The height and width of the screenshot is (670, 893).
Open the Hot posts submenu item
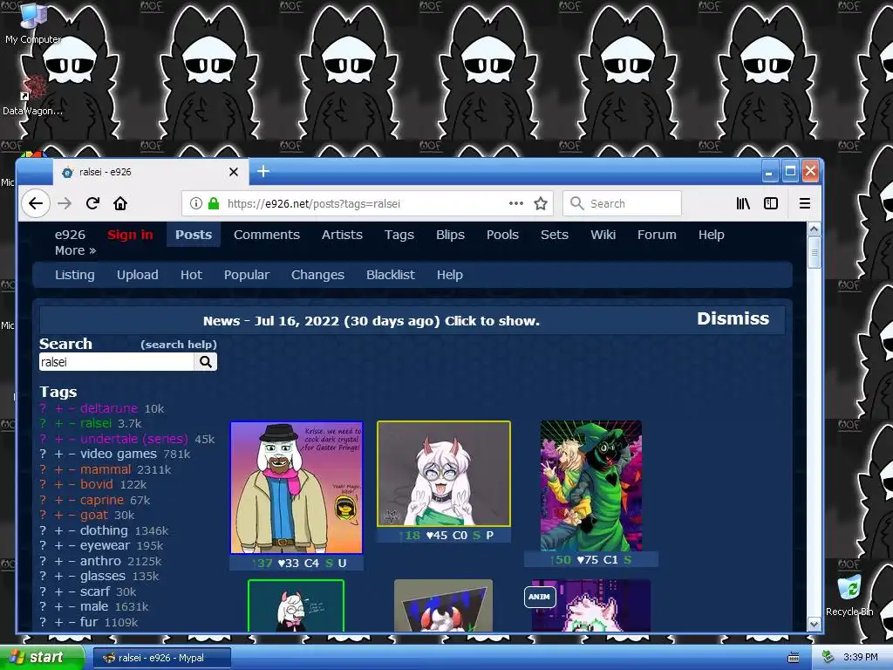tap(191, 275)
